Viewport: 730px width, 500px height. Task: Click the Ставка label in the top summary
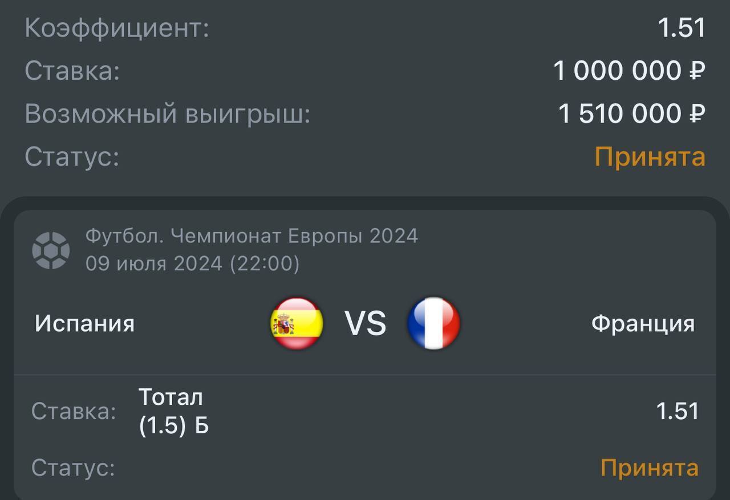72,71
